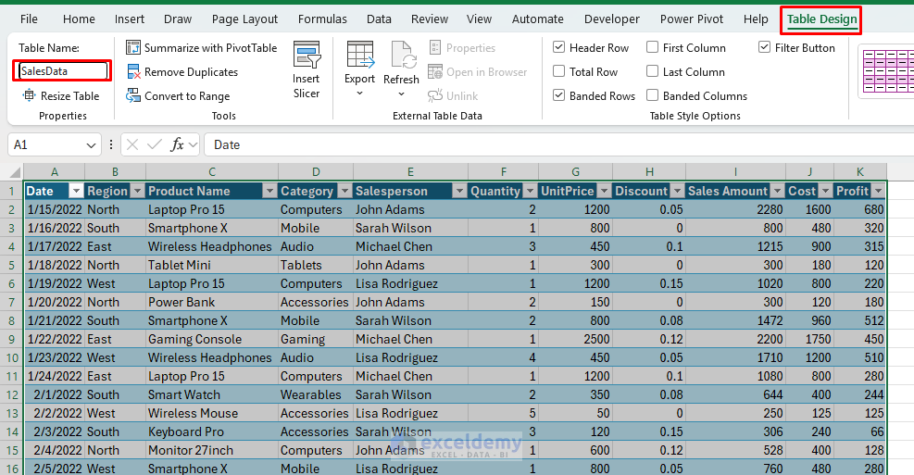Open the Quantity filter dropdown
This screenshot has width=914, height=475.
(x=530, y=191)
